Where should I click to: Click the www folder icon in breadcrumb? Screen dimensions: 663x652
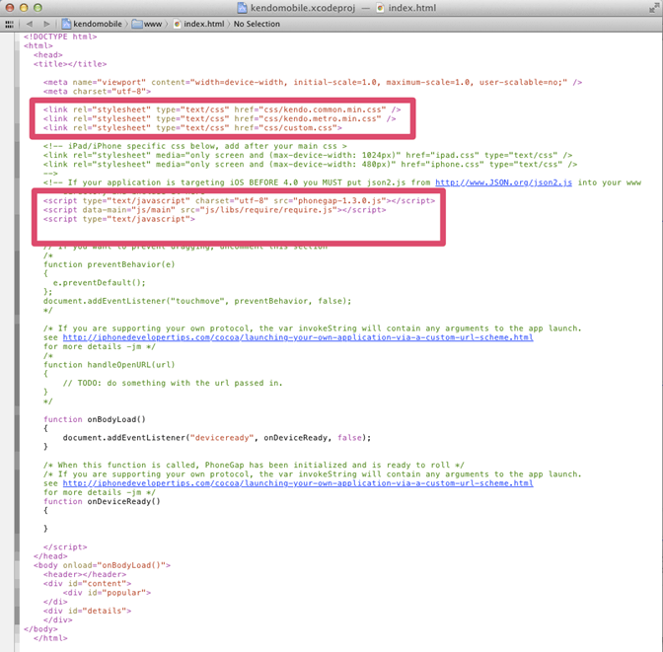click(x=137, y=24)
